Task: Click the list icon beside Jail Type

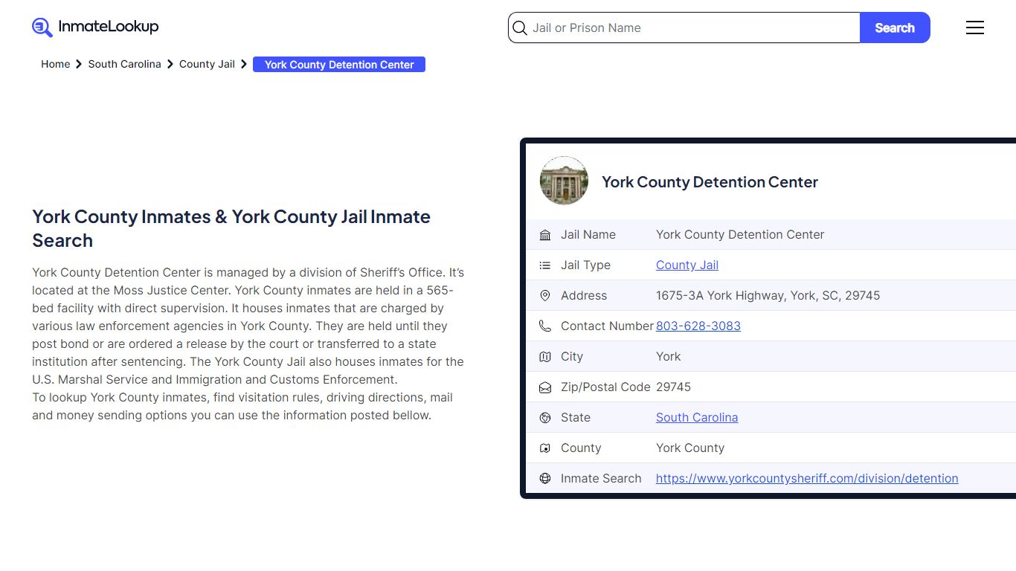Action: (x=545, y=265)
